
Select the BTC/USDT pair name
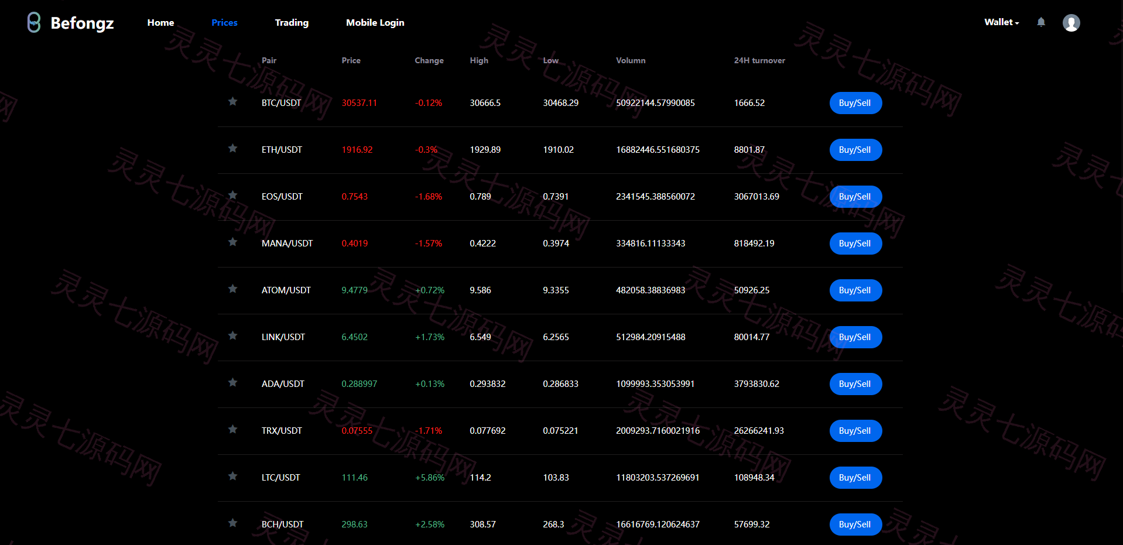pos(281,103)
